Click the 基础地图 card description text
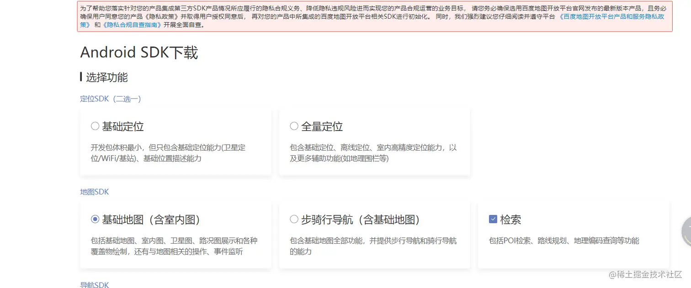The height and width of the screenshot is (288, 691). click(174, 246)
